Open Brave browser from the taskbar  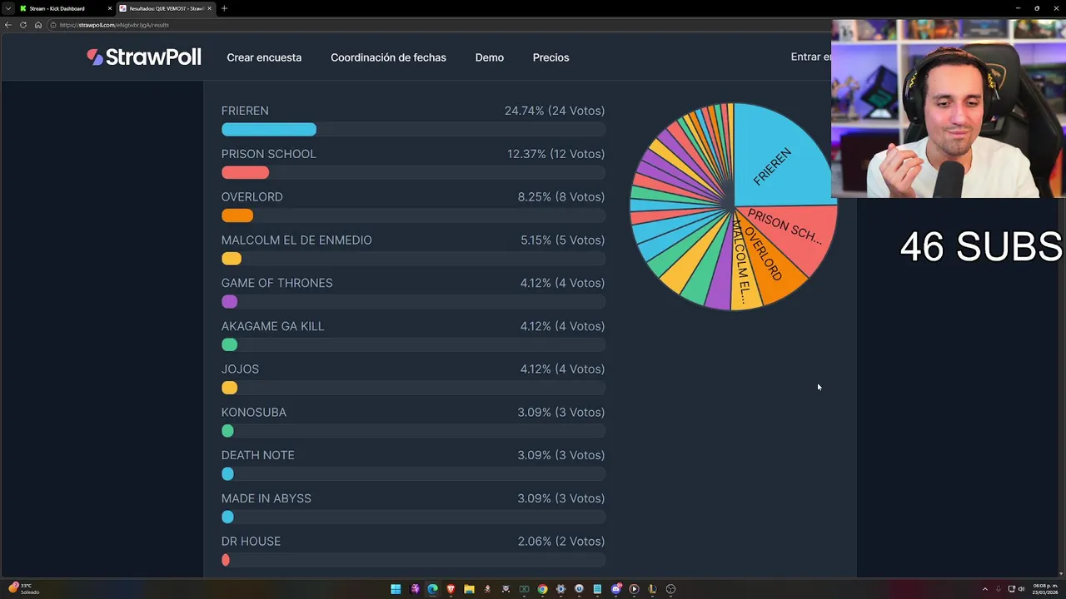click(451, 589)
